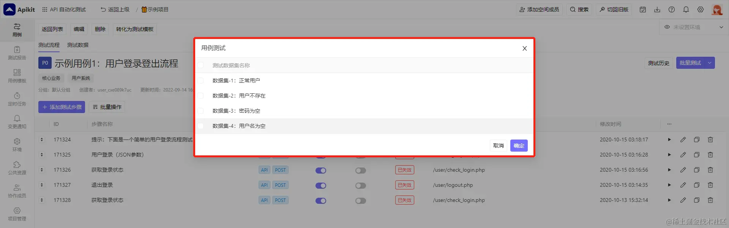Open 搜索 in top bar
This screenshot has width=729, height=228.
coord(579,9)
